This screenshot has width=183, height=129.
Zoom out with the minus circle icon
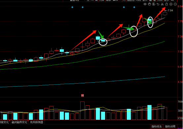point(175,4)
